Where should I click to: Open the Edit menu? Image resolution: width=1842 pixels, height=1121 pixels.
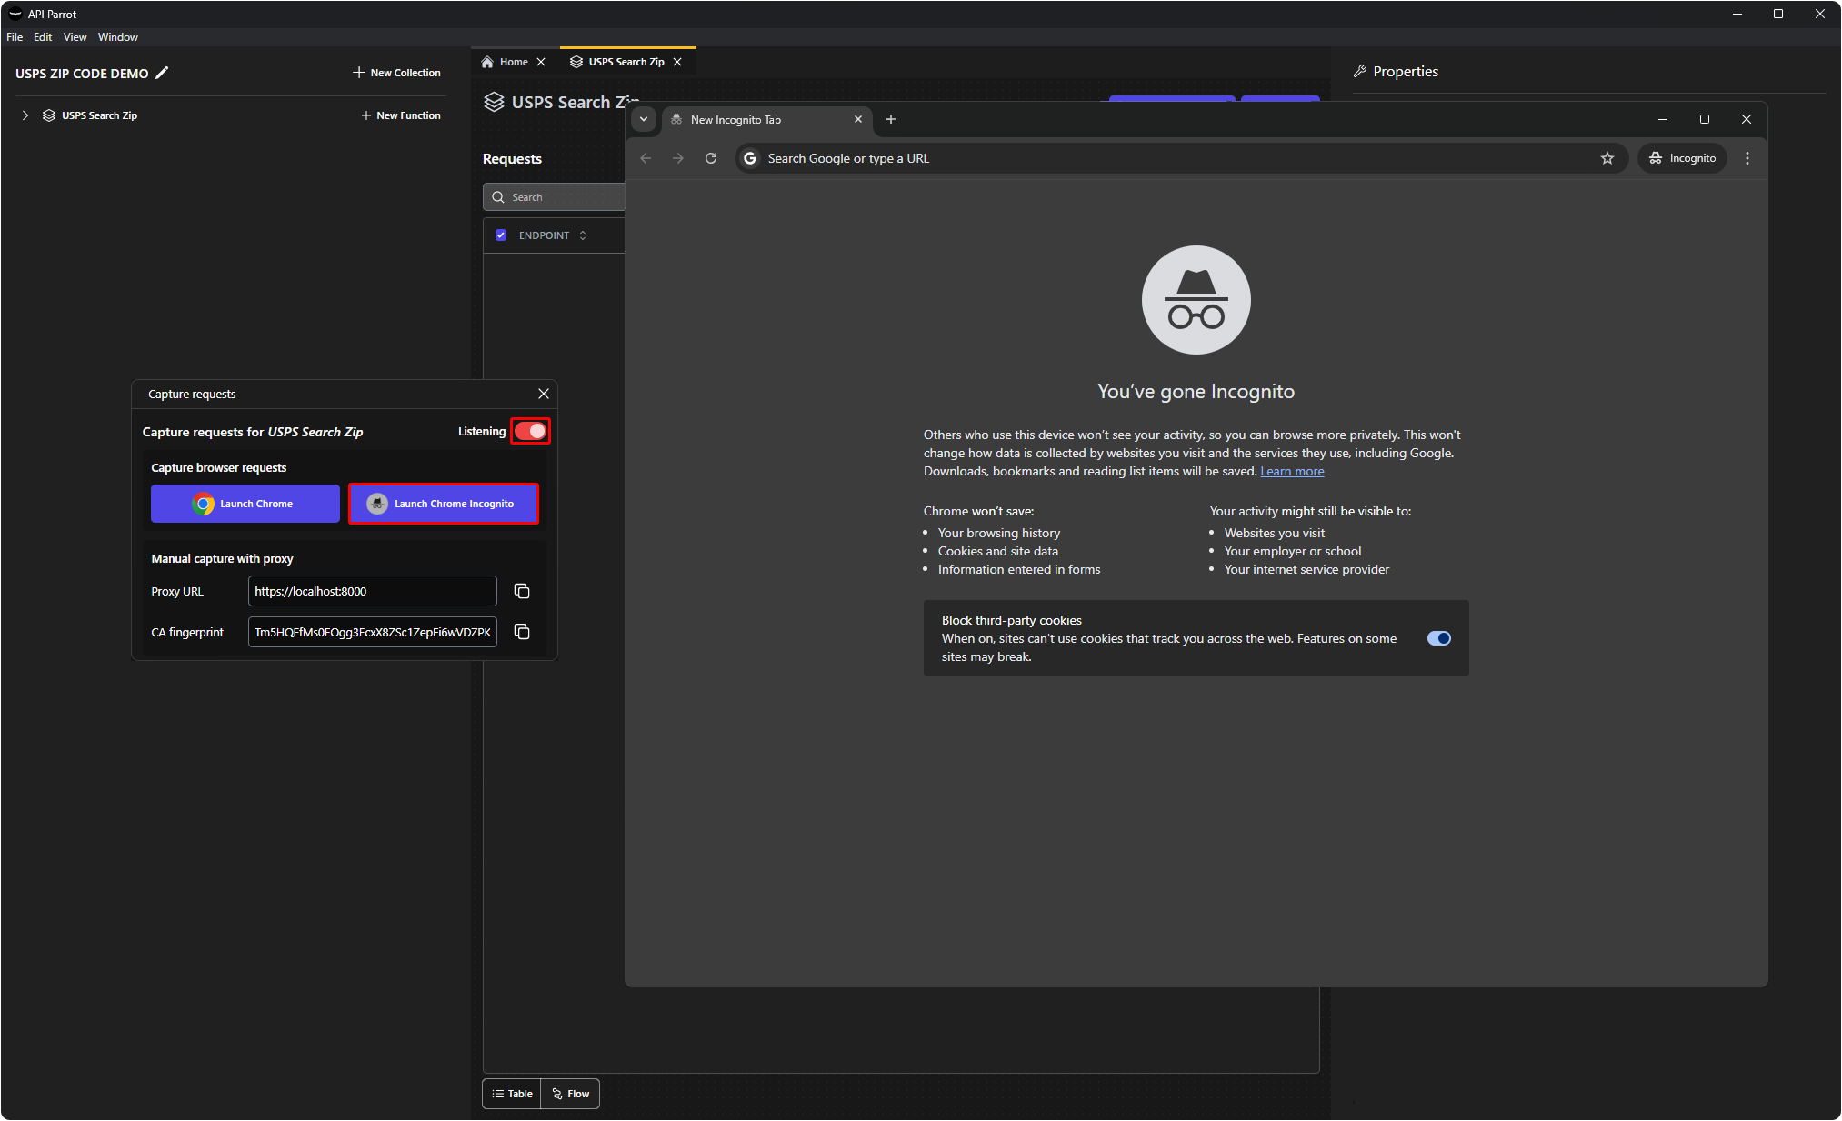pyautogui.click(x=43, y=37)
